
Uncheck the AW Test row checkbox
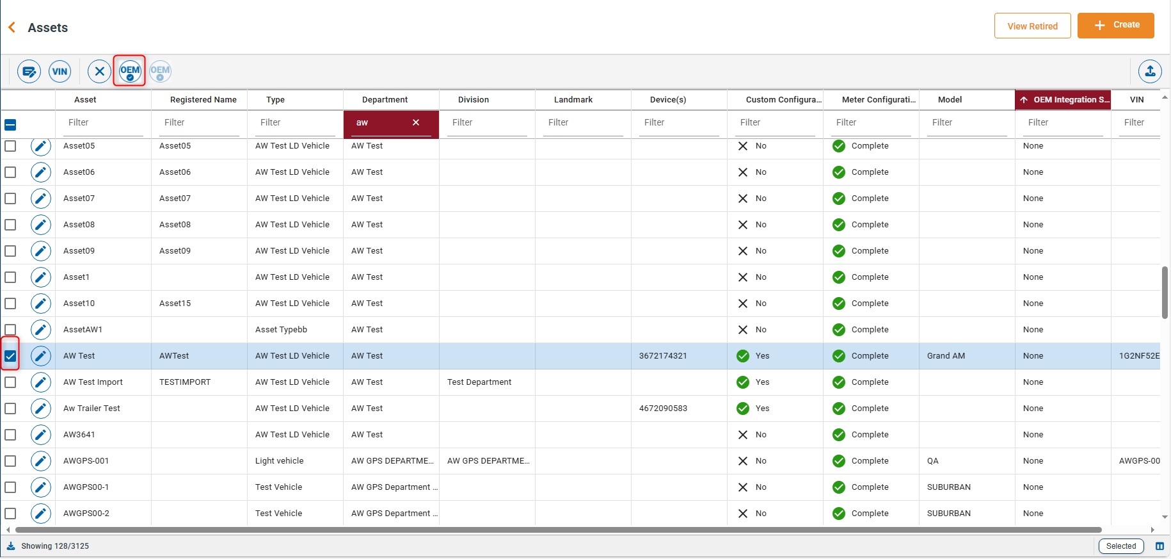[10, 356]
